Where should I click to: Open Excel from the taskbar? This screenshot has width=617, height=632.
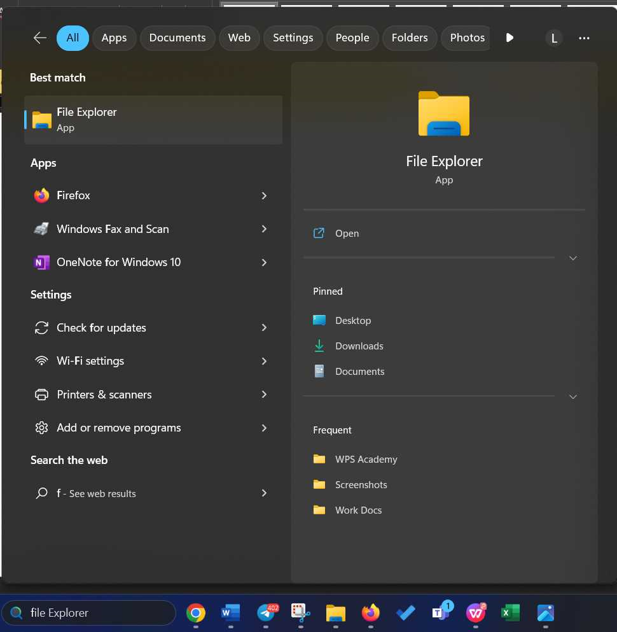click(x=510, y=613)
